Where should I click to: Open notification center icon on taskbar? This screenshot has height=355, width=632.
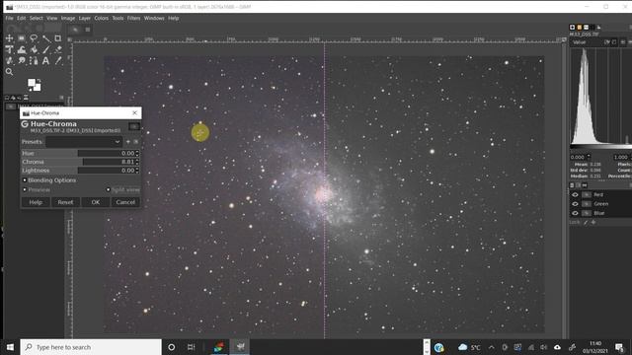619,347
